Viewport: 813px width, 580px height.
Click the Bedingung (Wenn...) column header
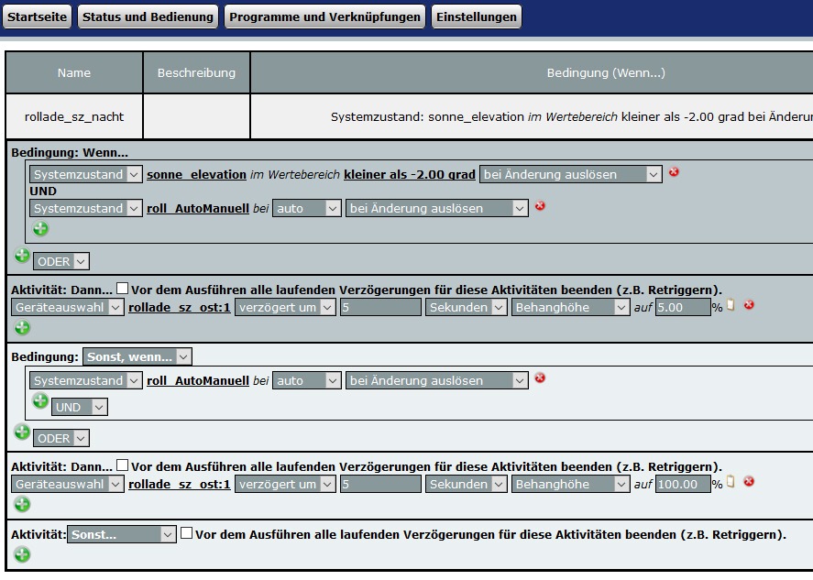(532, 72)
